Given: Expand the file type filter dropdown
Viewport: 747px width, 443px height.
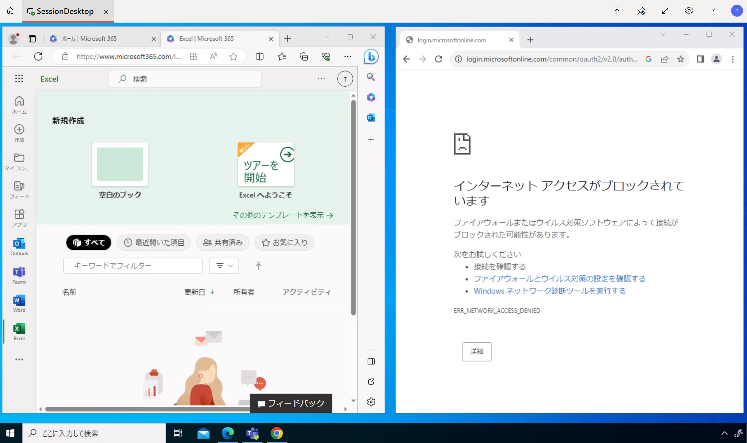Looking at the screenshot, I should click(x=224, y=266).
